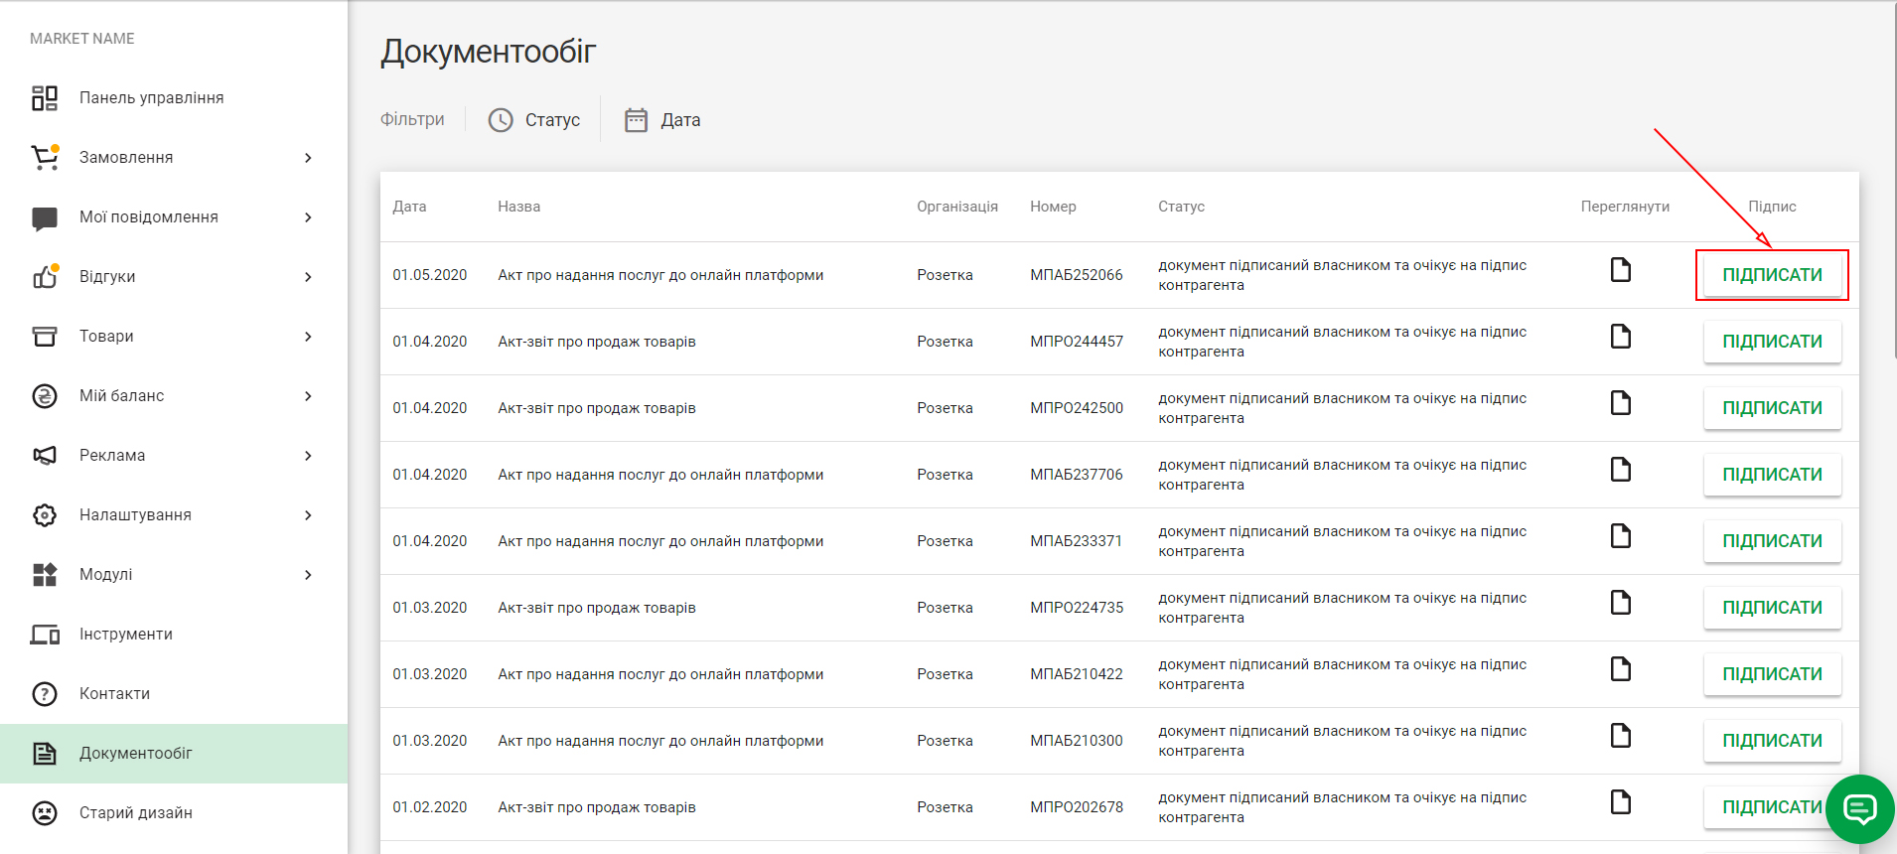Sign document МПРО244457 with ПІДПИСАТИ
This screenshot has height=854, width=1897.
click(1772, 342)
